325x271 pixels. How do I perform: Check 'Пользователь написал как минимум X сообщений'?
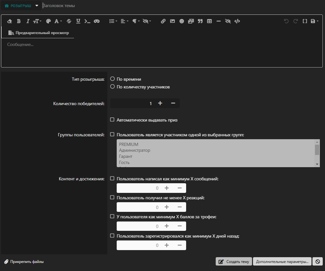click(x=112, y=178)
